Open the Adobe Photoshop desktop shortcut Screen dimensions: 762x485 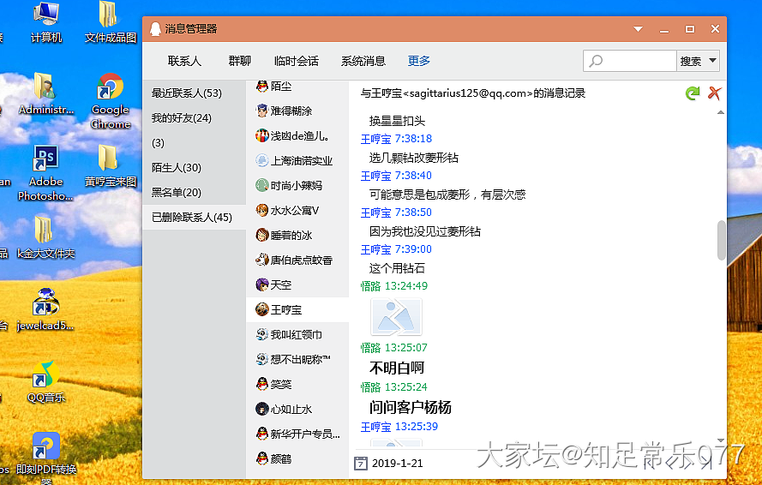click(x=45, y=159)
